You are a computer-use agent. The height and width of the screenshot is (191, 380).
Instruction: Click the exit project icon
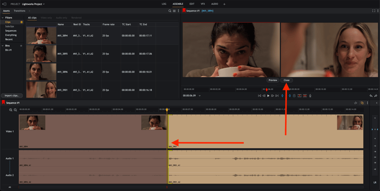[x=4, y=4]
